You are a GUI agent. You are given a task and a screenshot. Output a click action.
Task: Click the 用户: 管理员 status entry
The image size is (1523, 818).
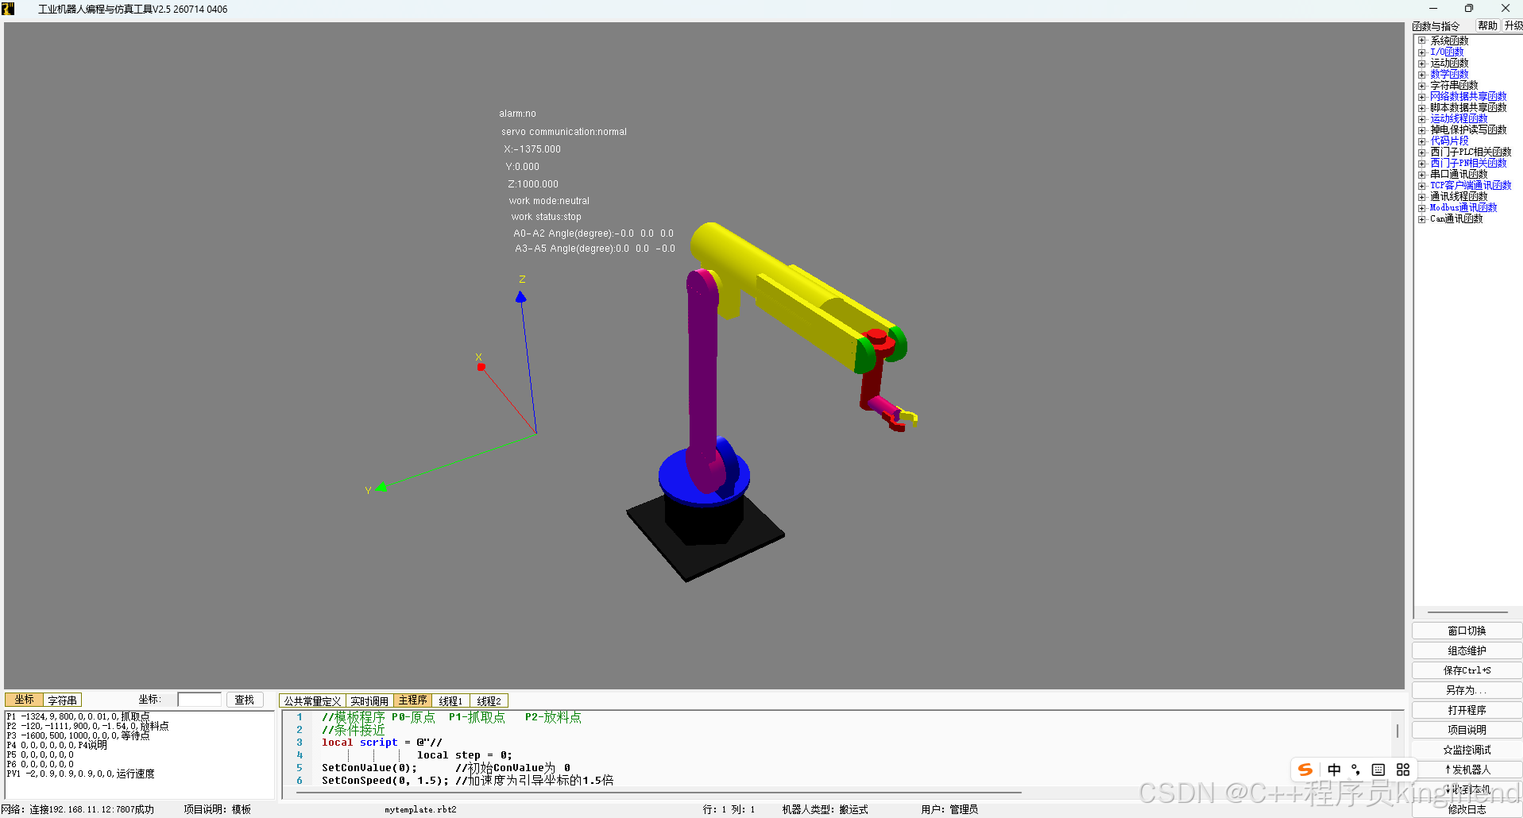click(x=949, y=809)
